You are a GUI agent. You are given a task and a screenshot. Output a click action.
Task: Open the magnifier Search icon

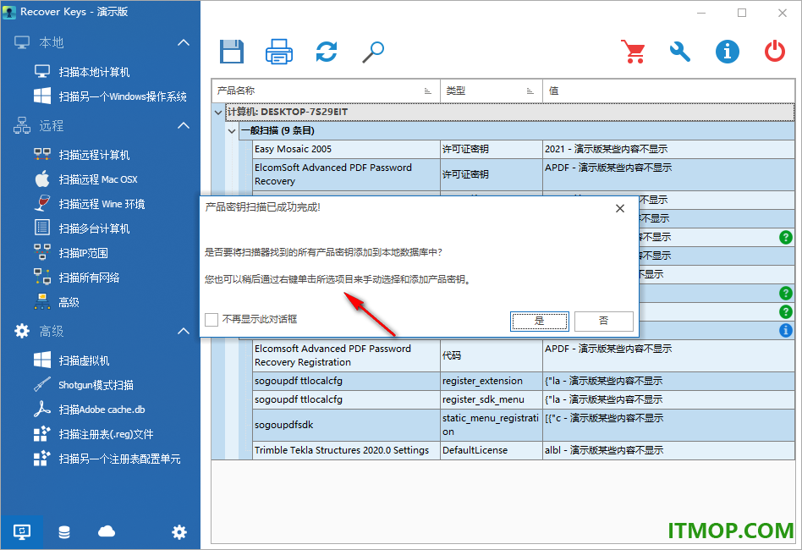(x=373, y=52)
